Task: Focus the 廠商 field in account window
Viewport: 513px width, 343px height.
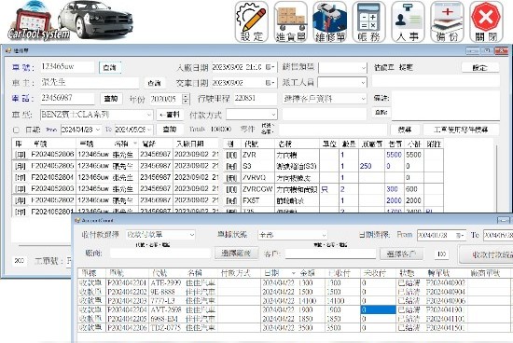Action: point(160,254)
